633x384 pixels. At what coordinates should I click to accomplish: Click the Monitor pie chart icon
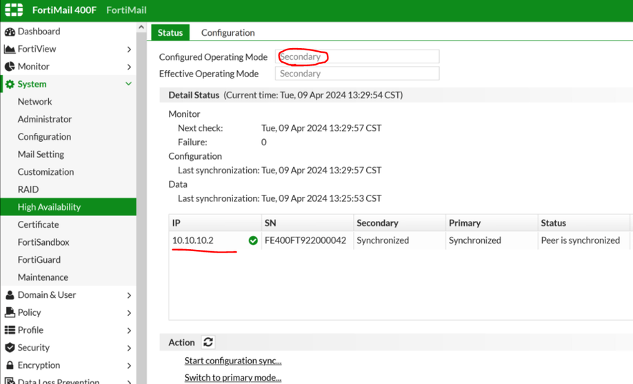tap(10, 67)
